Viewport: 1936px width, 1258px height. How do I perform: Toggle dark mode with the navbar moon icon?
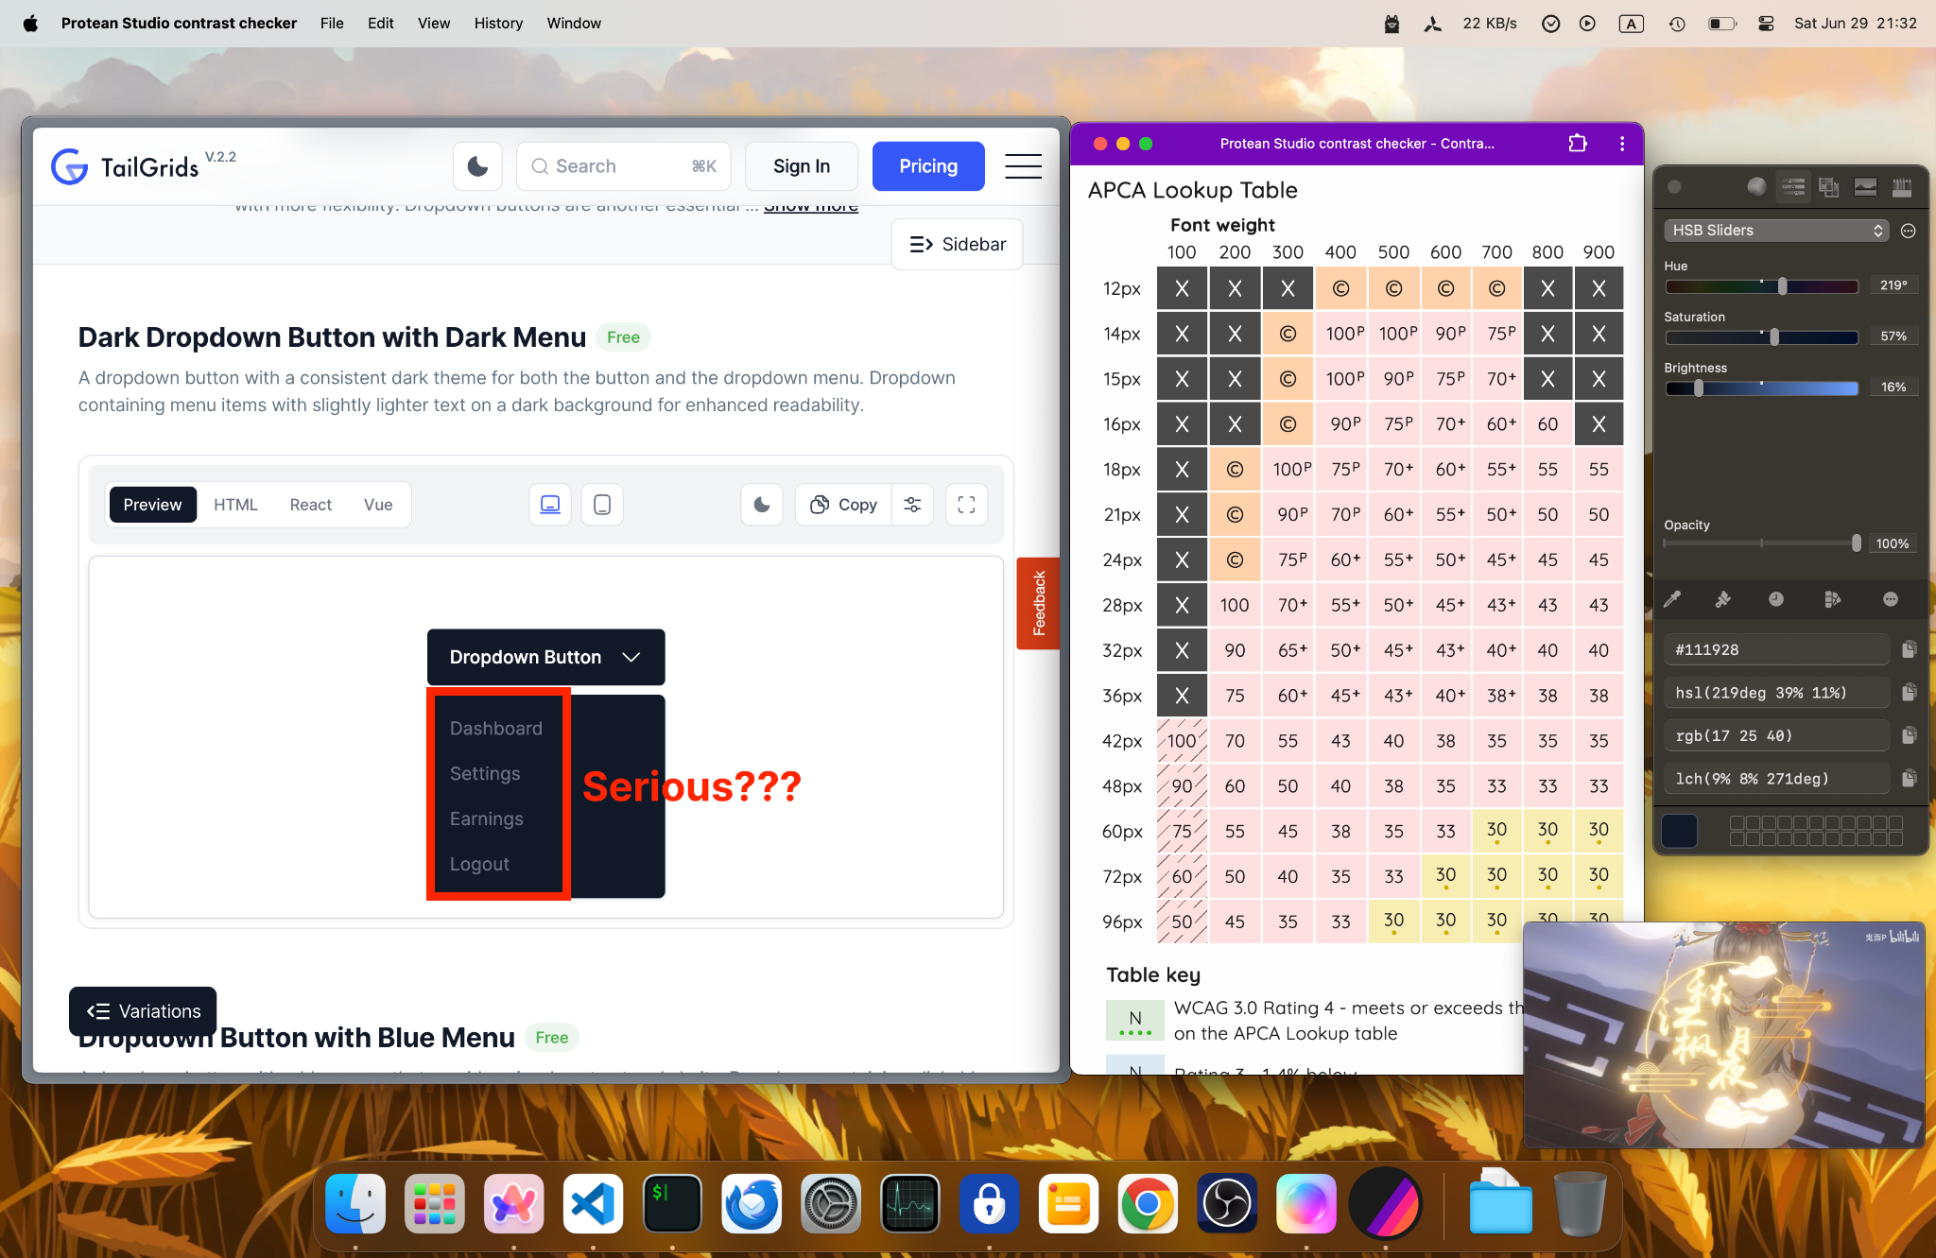(x=476, y=165)
